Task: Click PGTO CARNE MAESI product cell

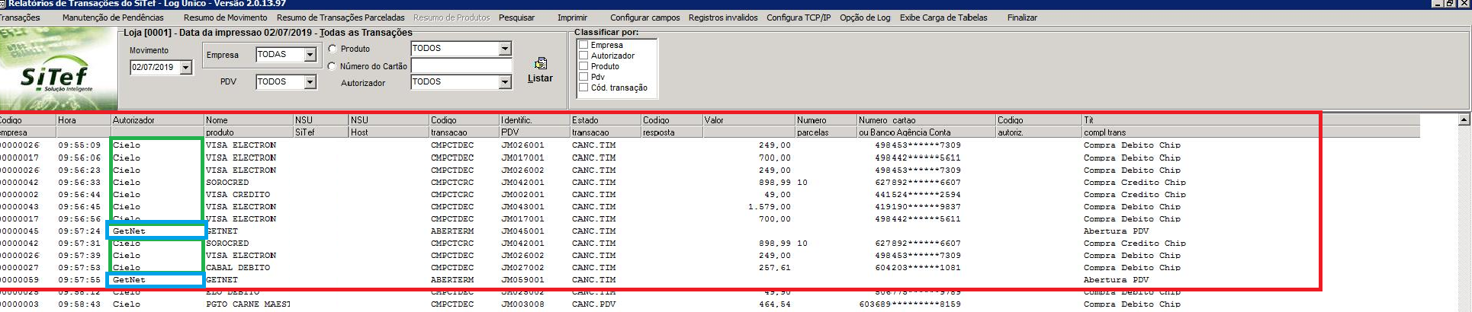Action: click(248, 304)
